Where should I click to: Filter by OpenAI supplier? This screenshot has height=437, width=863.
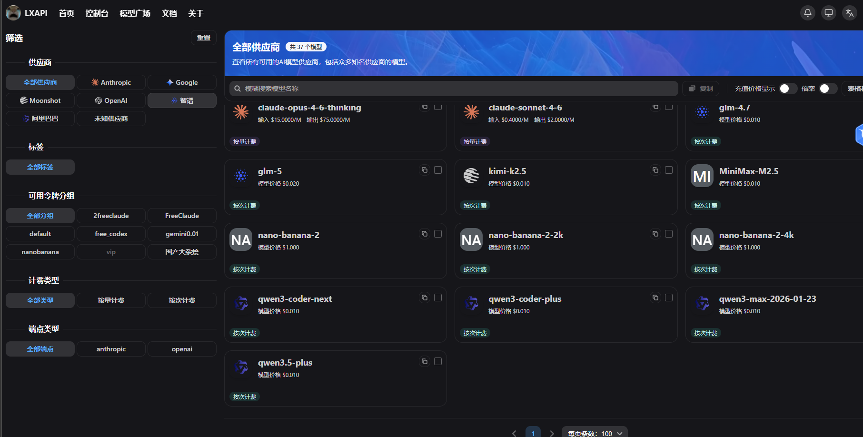pyautogui.click(x=111, y=100)
